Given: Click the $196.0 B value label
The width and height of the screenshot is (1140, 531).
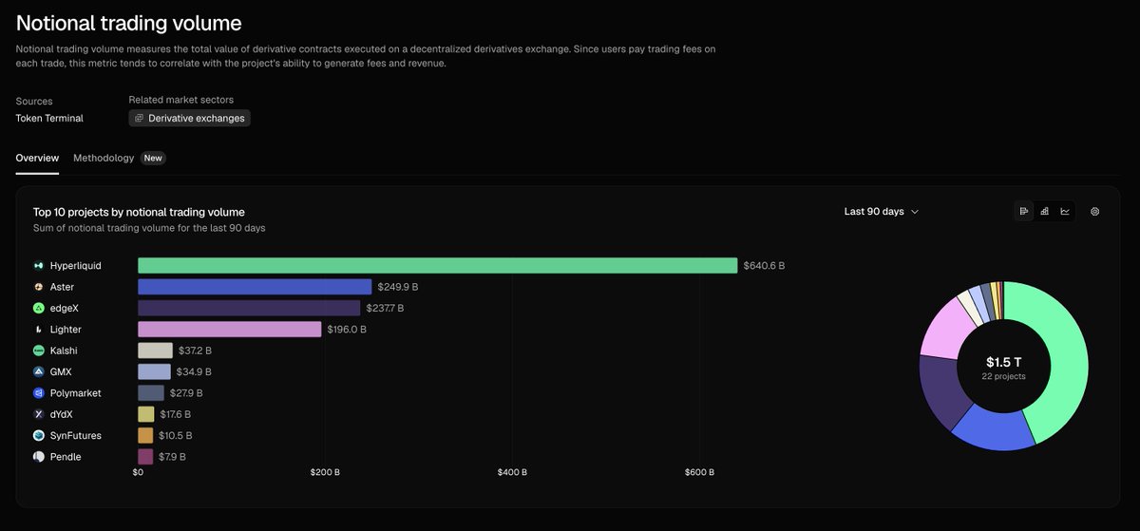Looking at the screenshot, I should click(347, 330).
